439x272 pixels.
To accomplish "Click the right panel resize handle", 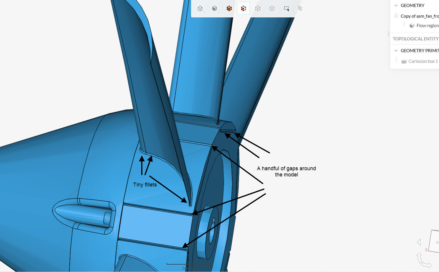I will (389, 34).
